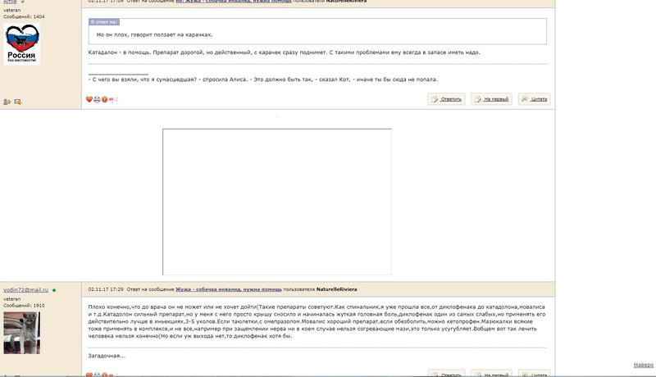Open the Жужа thread link in the 17:29 post header
The height and width of the screenshot is (377, 656).
tap(229, 289)
